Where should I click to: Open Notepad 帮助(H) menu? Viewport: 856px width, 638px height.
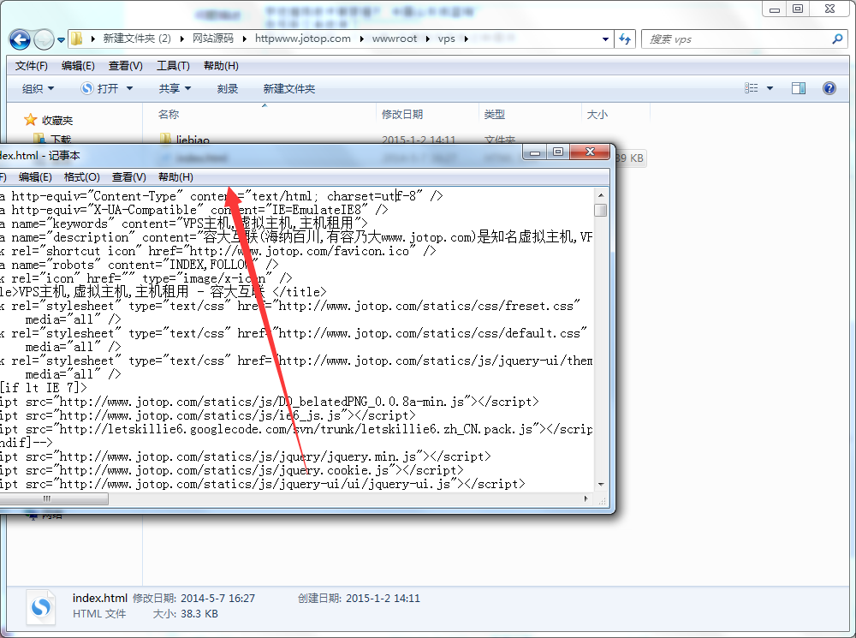pyautogui.click(x=175, y=177)
